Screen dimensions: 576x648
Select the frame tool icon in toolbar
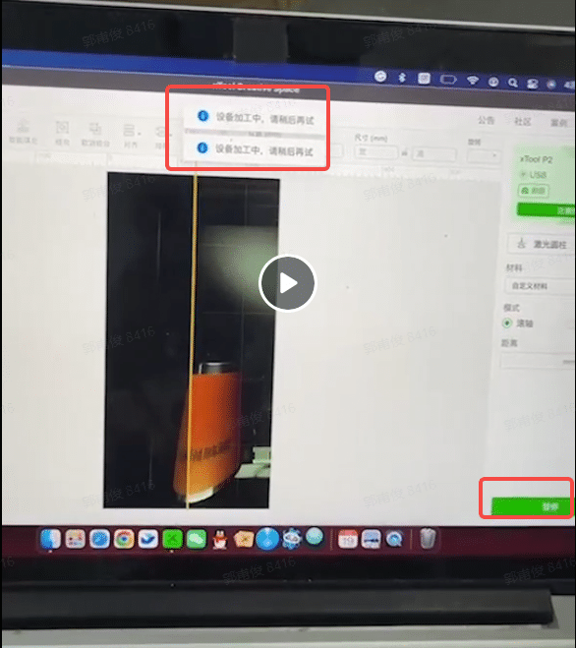click(62, 132)
